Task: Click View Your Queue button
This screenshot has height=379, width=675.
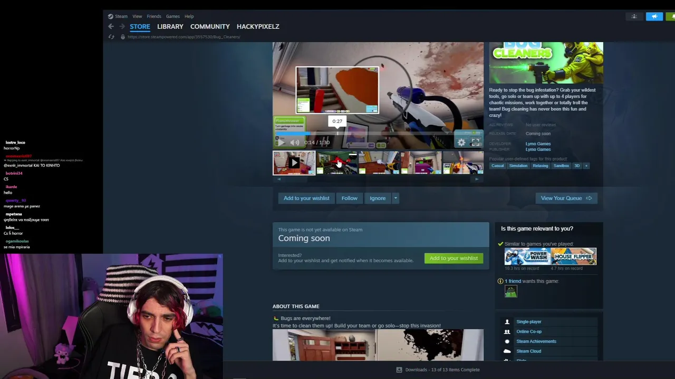Action: [x=566, y=198]
